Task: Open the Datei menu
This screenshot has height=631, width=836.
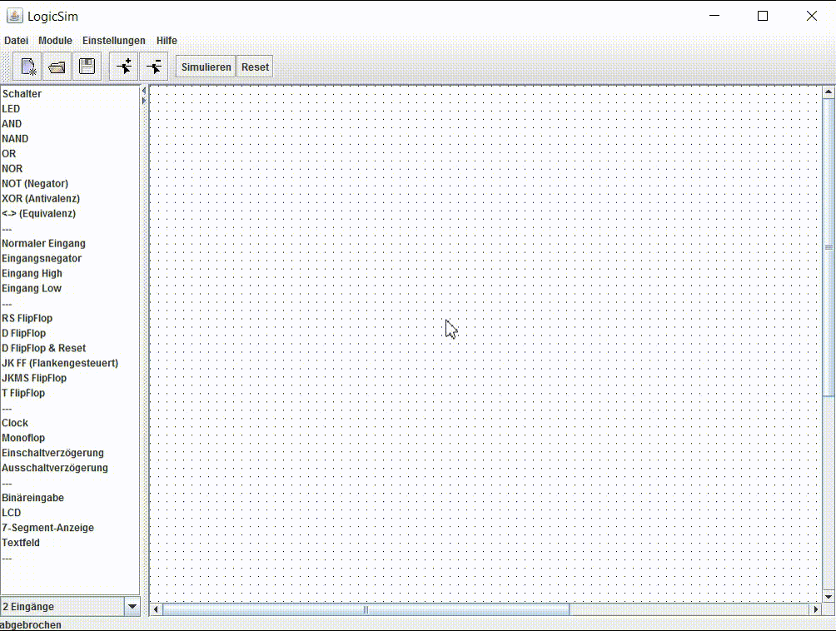Action: tap(16, 40)
